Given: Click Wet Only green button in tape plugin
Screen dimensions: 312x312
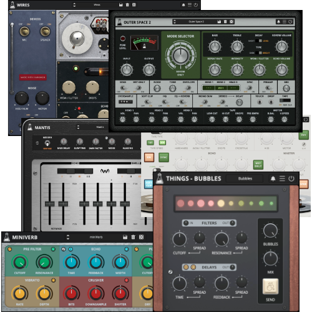Looking at the screenshot, I should 258,165.
